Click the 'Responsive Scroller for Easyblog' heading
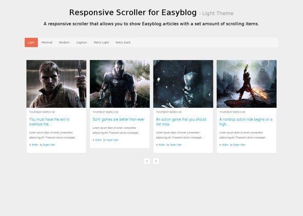The image size is (303, 216). pyautogui.click(x=133, y=13)
